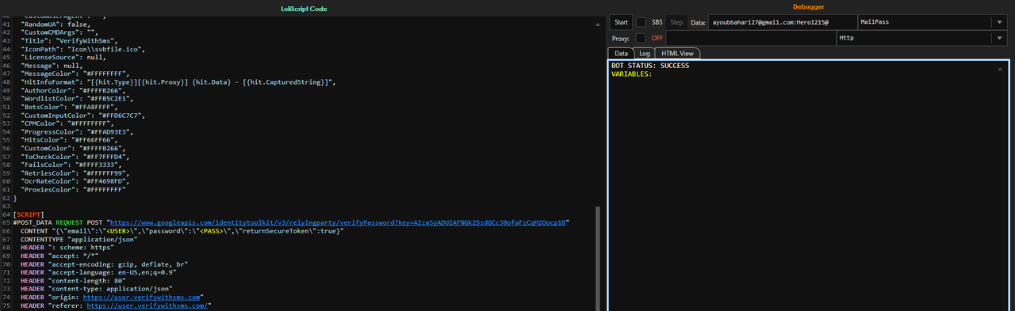This screenshot has height=311, width=1015.
Task: Click the "MessageColor": "#FFFFFFFF" line
Action: (74, 74)
